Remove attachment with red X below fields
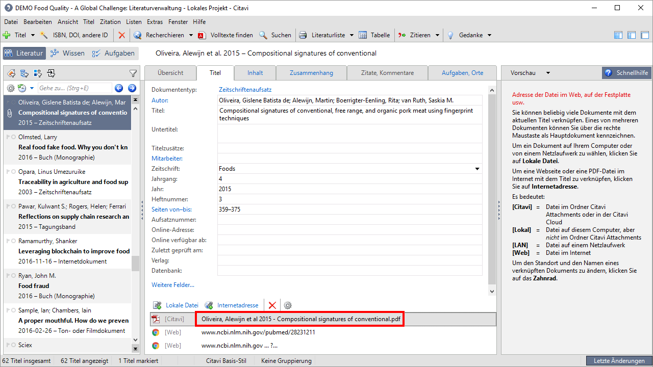Viewport: 653px width, 367px height. [x=272, y=305]
